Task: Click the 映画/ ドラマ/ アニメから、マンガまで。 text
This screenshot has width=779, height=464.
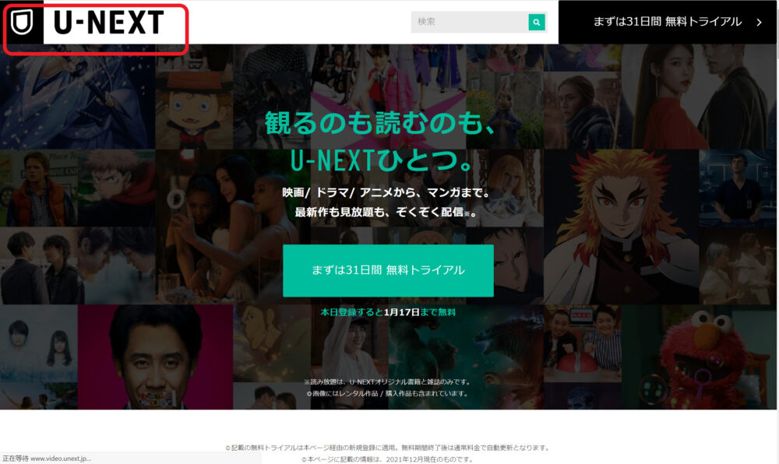Action: click(x=386, y=192)
